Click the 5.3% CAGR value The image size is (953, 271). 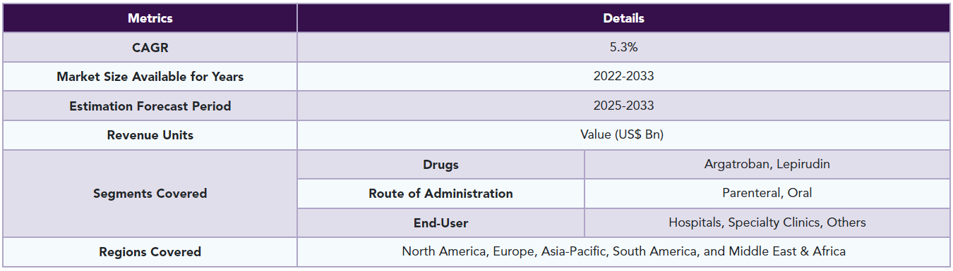(623, 47)
